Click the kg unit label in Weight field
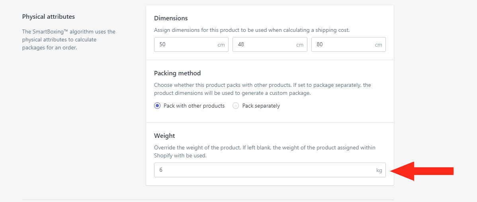The height and width of the screenshot is (202, 477). coord(379,171)
